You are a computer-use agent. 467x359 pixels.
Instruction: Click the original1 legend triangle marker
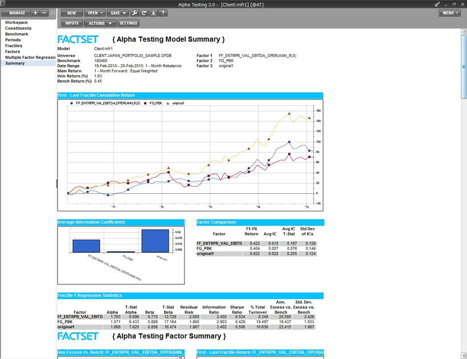click(x=167, y=103)
